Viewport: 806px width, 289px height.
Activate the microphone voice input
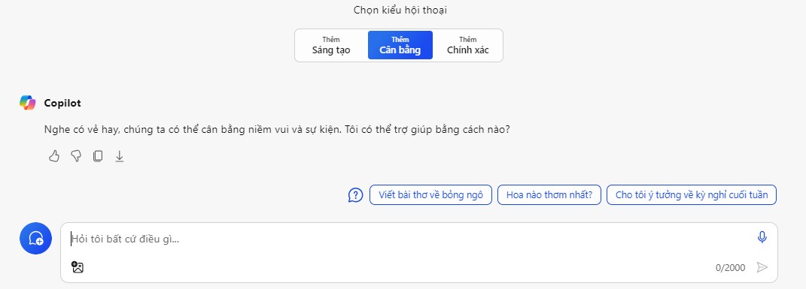tap(762, 237)
